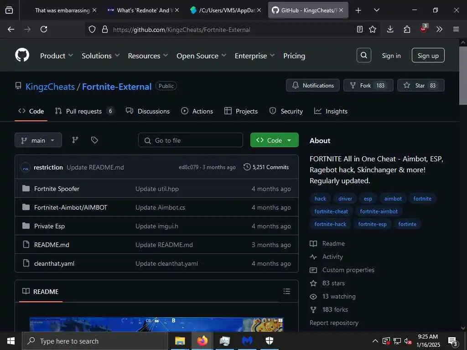467x350 pixels.
Task: Click the Notifications button
Action: pos(313,85)
